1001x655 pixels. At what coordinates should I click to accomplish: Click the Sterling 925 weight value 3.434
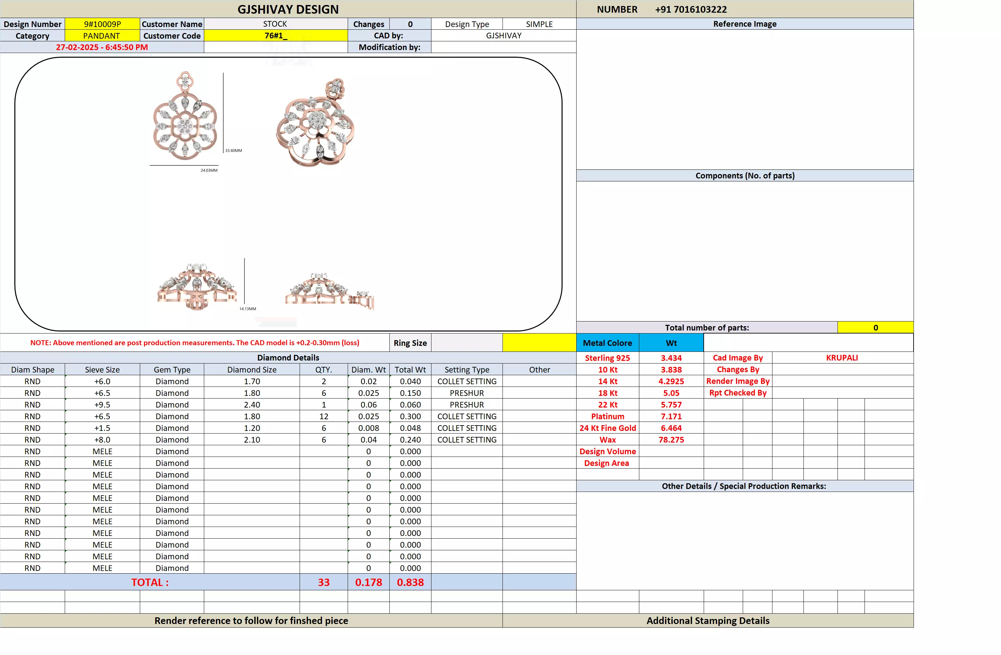[x=671, y=358]
